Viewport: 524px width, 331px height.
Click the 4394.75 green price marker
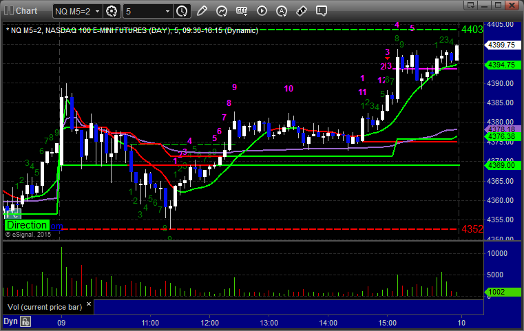click(501, 65)
